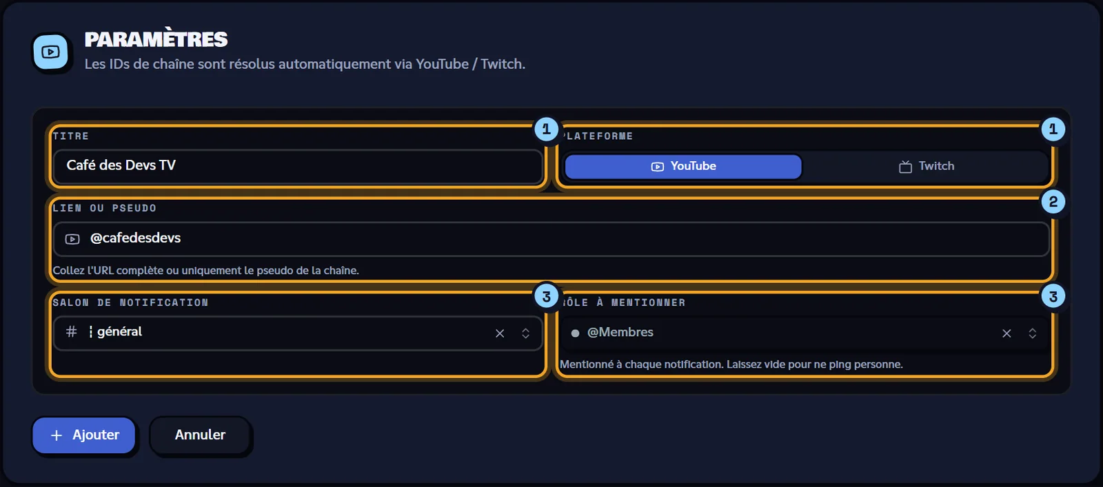Select YouTube as the platform

tap(683, 167)
